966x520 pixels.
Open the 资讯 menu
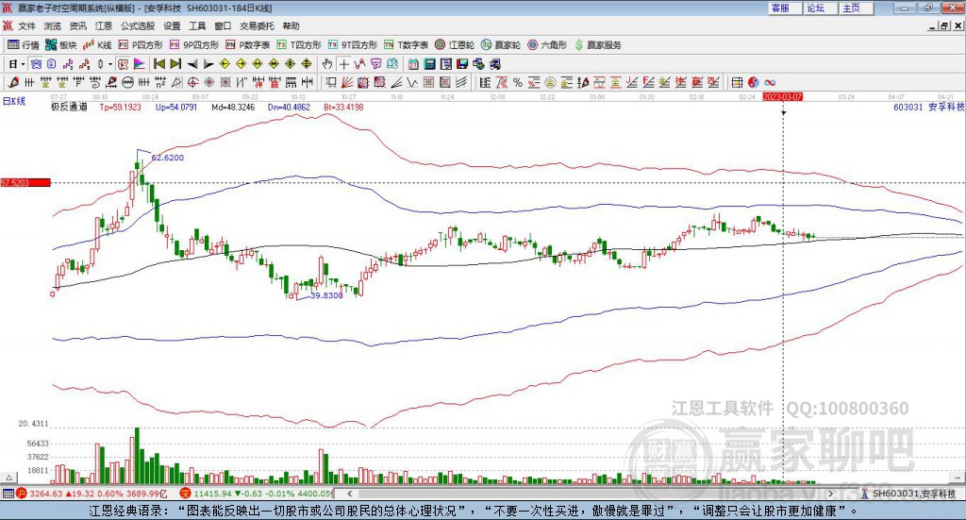point(78,25)
